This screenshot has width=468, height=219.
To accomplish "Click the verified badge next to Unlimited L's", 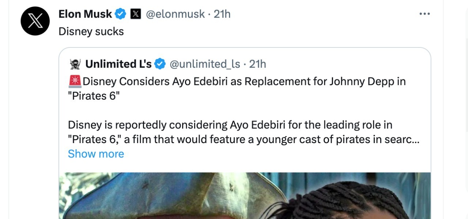I will pyautogui.click(x=159, y=64).
